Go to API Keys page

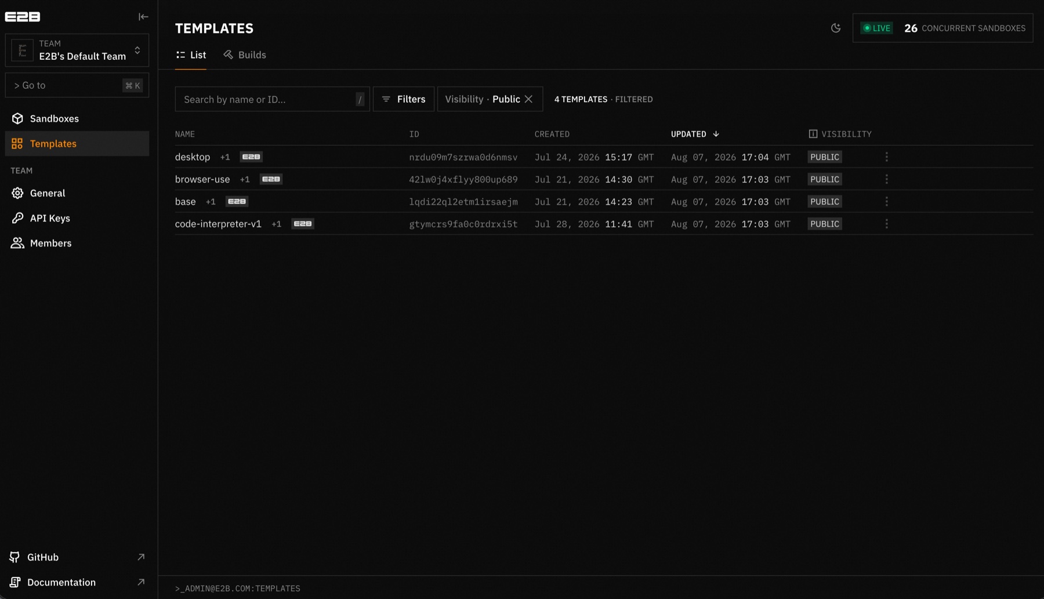pyautogui.click(x=77, y=218)
